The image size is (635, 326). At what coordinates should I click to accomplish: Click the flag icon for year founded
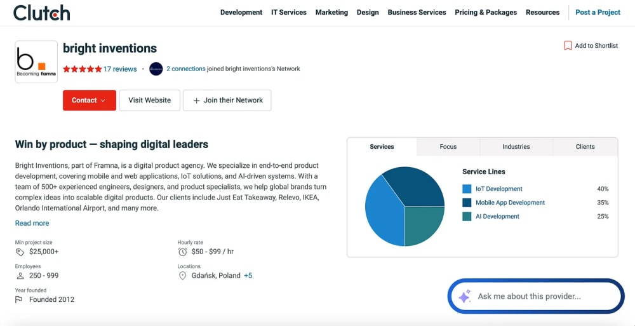point(18,300)
